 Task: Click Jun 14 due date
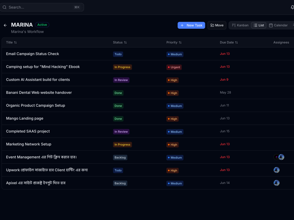coord(225,183)
